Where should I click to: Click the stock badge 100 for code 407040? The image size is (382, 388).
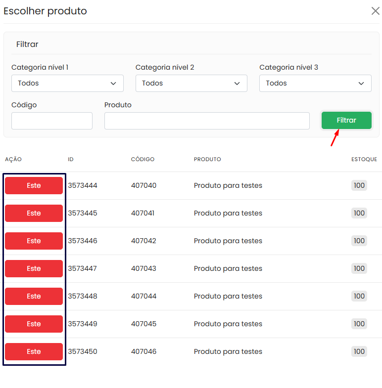click(x=359, y=186)
